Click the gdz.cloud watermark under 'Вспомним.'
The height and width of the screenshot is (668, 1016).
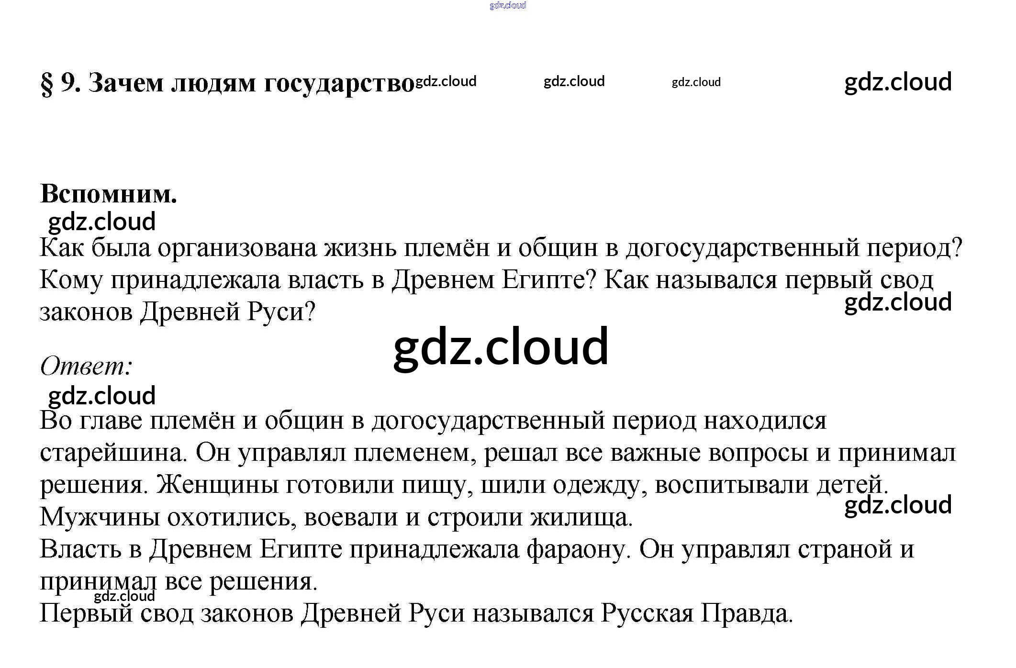[x=102, y=222]
